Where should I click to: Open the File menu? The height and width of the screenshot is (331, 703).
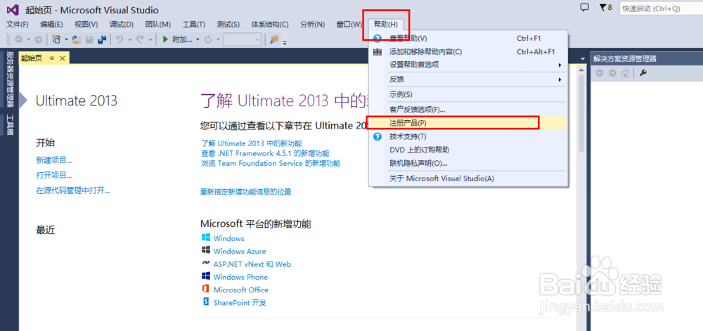coord(17,24)
